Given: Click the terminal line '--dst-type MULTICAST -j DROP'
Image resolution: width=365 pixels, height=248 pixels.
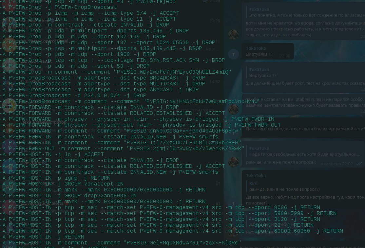Looking at the screenshot, I should tap(103, 84).
